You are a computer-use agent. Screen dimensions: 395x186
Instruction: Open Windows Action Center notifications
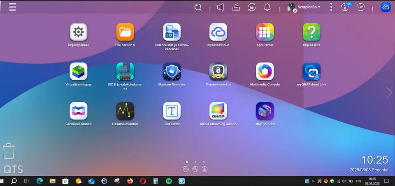point(386,181)
